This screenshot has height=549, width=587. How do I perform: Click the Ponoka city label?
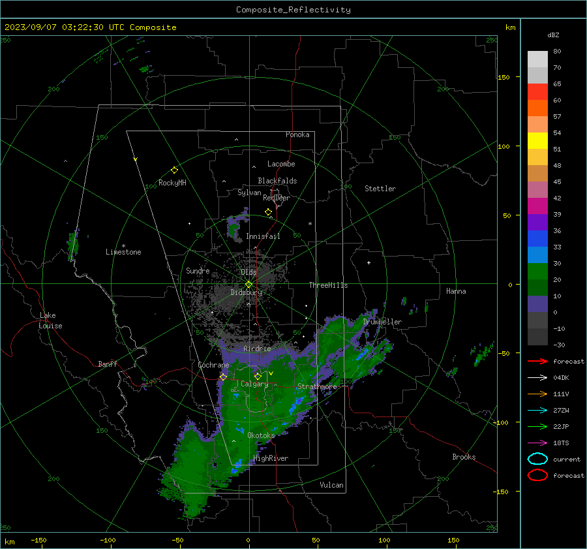point(297,134)
